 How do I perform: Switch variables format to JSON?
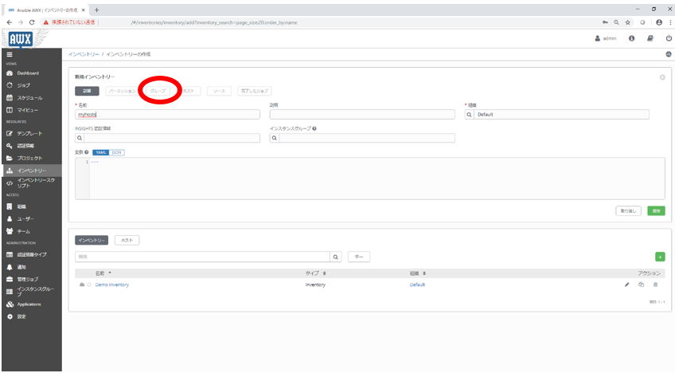click(x=117, y=151)
